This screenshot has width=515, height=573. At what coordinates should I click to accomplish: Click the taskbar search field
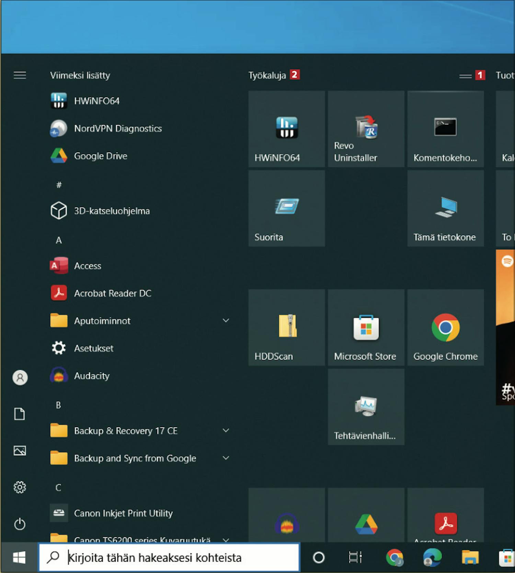point(169,558)
